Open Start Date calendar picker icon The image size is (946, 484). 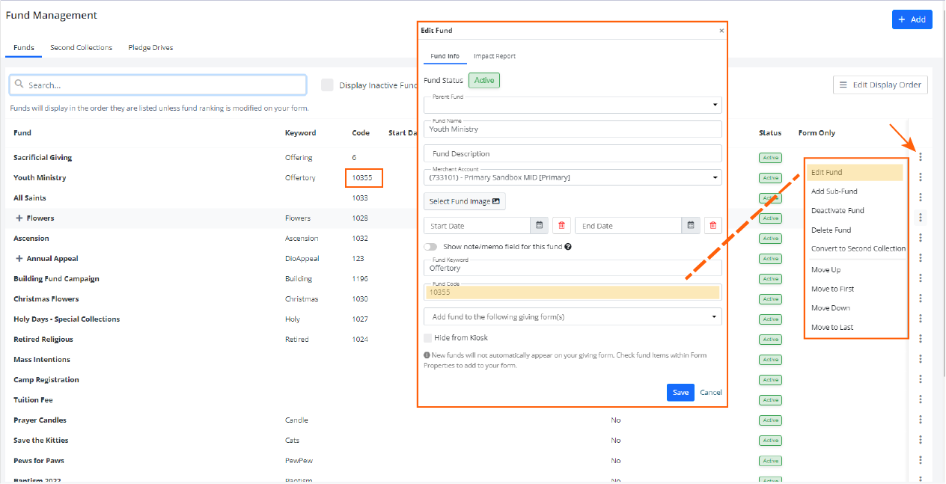pos(540,225)
